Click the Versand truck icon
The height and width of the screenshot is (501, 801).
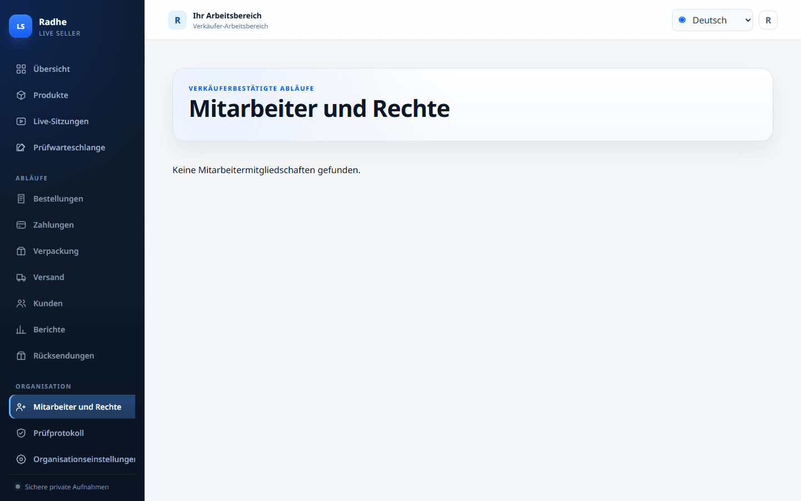(21, 277)
